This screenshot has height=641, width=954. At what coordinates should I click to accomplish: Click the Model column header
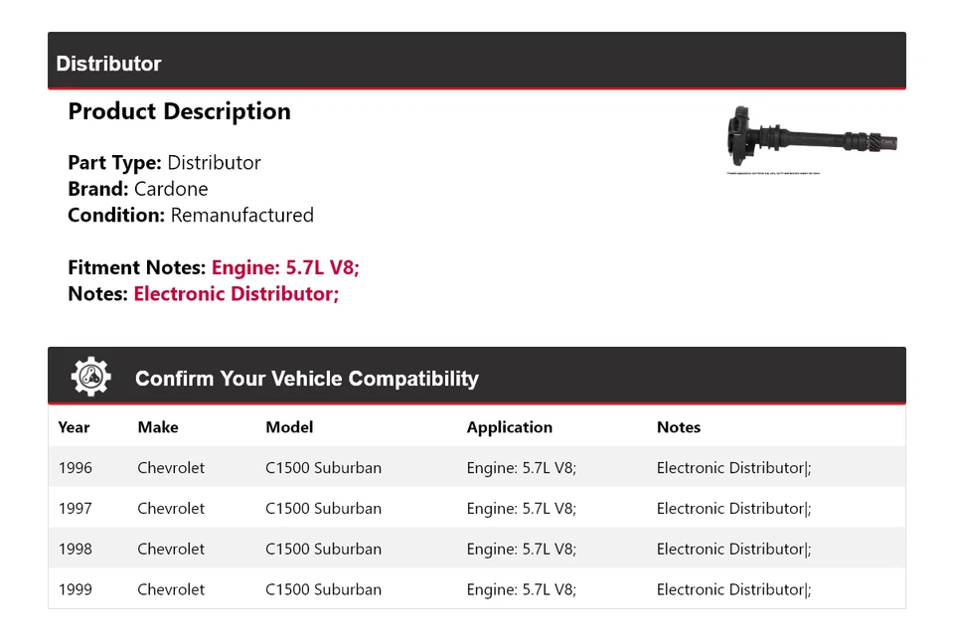(289, 427)
